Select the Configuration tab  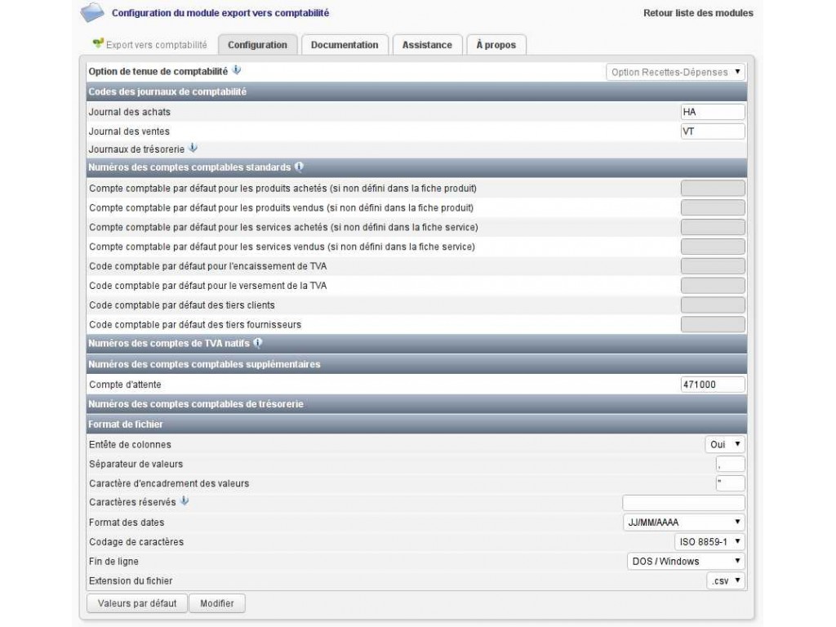[257, 45]
